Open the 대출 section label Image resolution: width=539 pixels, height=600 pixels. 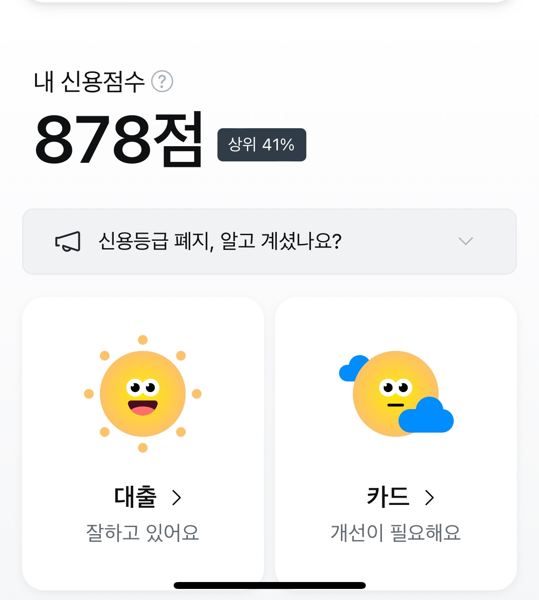tap(135, 497)
